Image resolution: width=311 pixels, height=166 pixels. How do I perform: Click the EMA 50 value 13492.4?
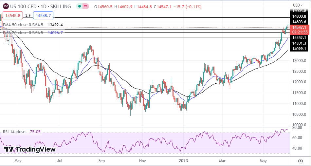tap(55, 25)
